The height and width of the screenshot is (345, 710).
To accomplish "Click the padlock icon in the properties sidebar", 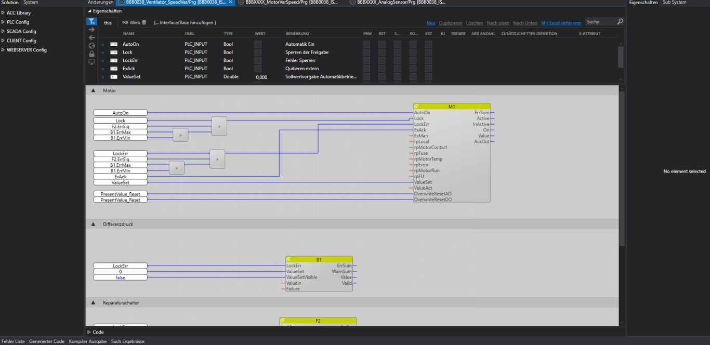I will (91, 54).
